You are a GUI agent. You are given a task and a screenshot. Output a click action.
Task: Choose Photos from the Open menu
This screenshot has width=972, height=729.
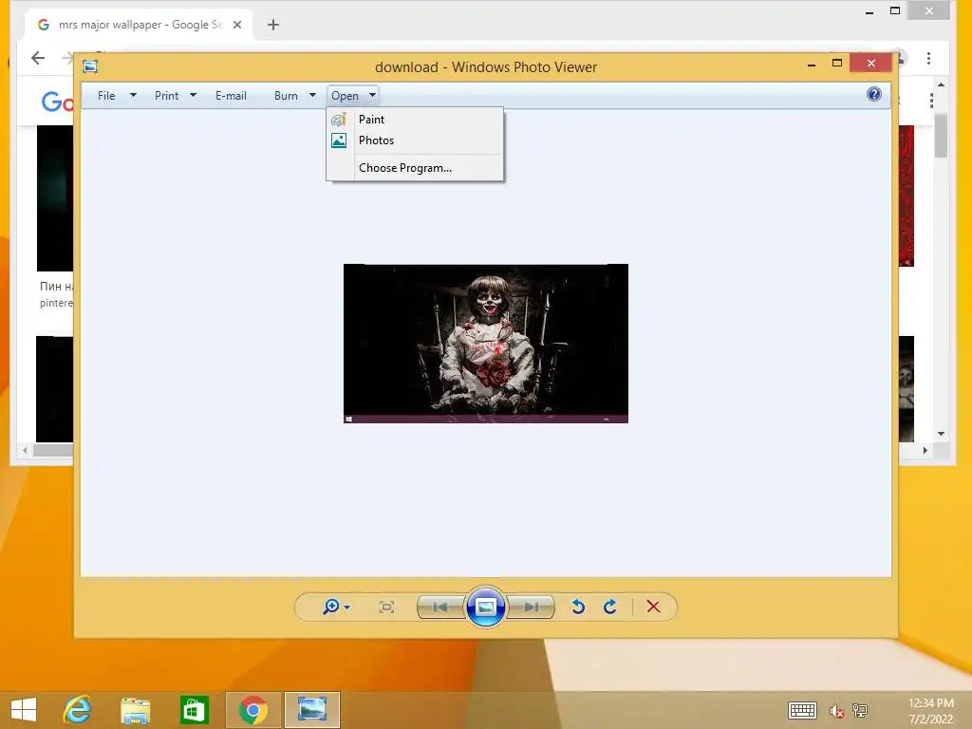click(415, 140)
